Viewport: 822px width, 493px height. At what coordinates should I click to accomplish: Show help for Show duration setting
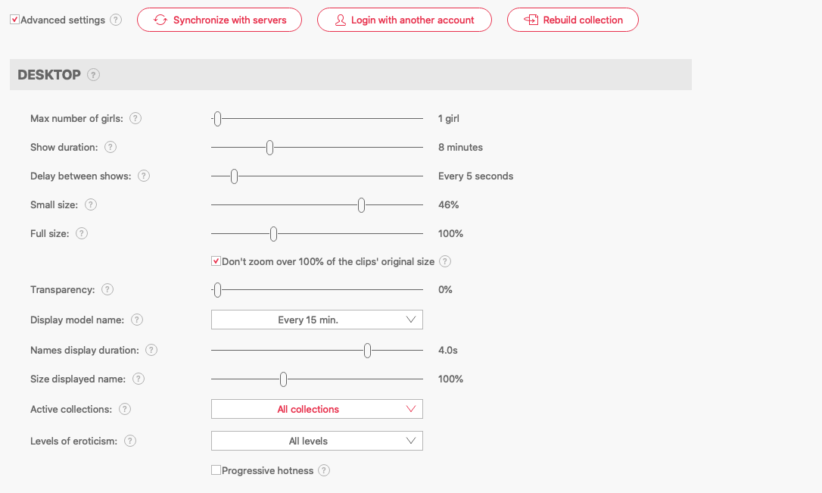(111, 148)
